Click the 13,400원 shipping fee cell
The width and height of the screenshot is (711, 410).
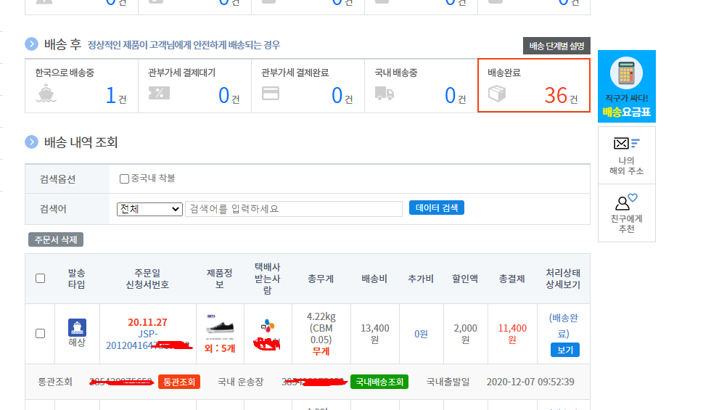(375, 334)
